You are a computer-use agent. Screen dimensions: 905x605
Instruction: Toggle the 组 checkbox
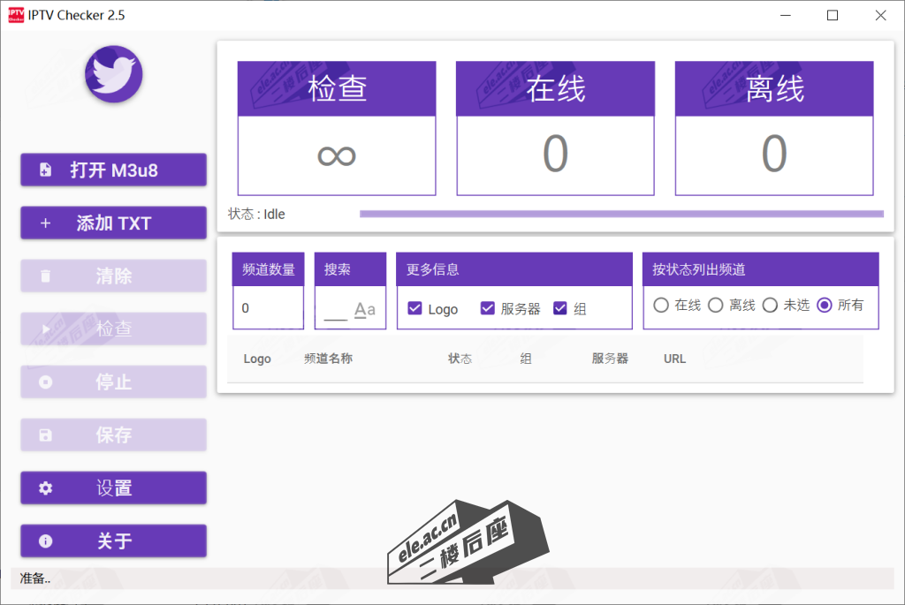point(559,308)
